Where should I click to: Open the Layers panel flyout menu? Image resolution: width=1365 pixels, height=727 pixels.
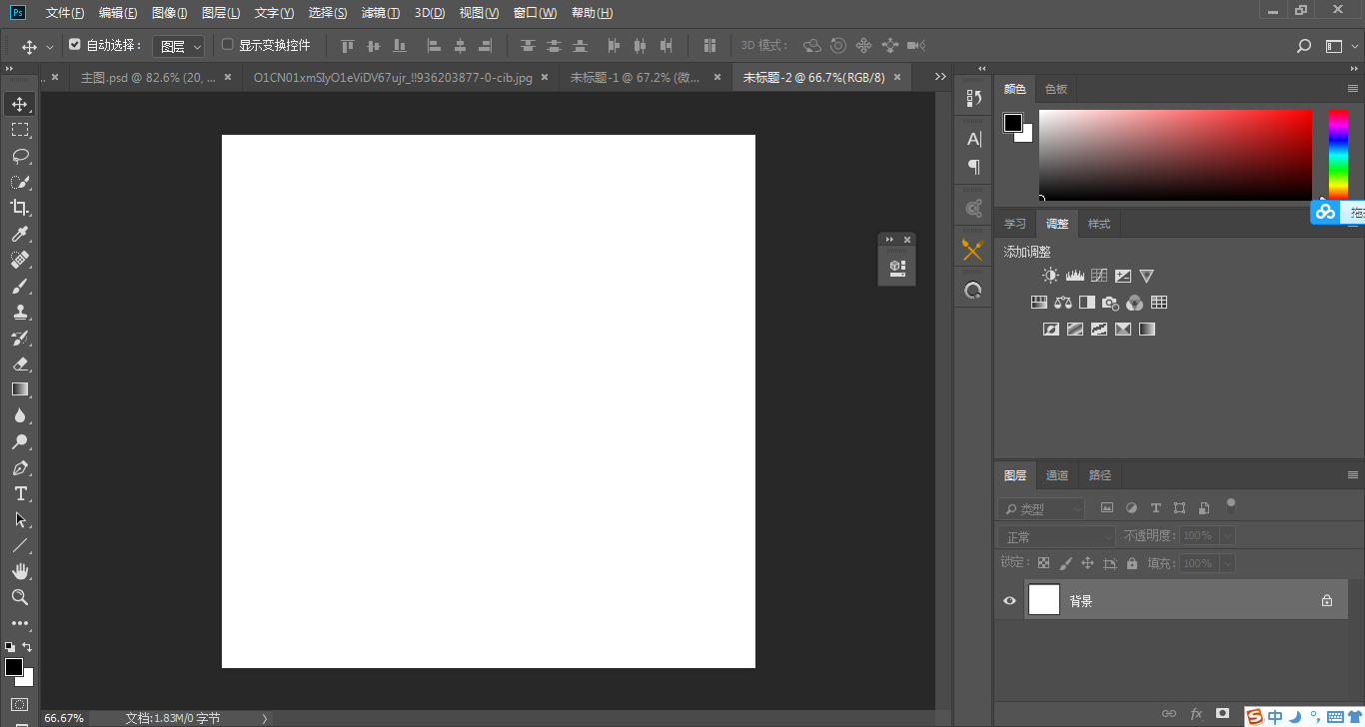coord(1353,475)
